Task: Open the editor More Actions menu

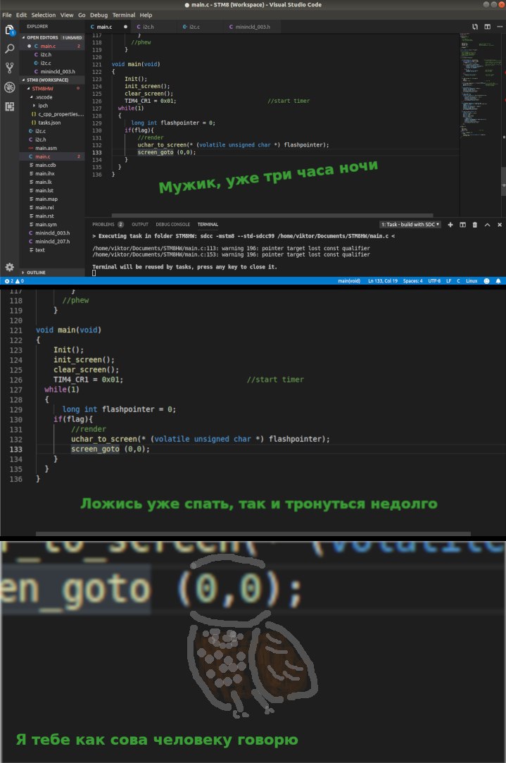Action: [x=500, y=27]
